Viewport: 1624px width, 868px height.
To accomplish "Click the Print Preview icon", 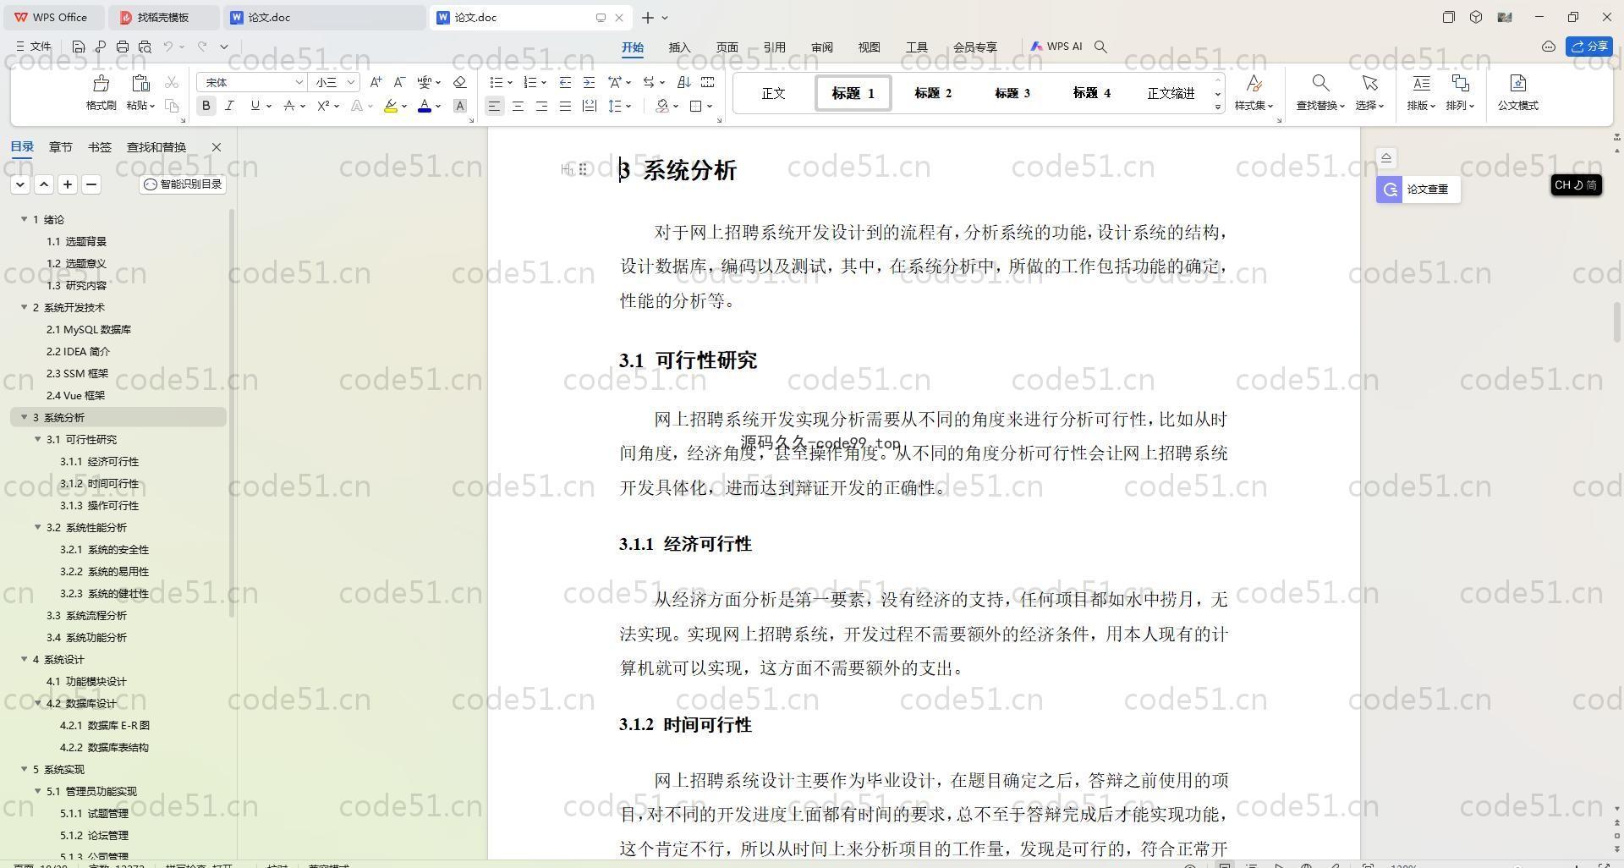I will tap(145, 47).
